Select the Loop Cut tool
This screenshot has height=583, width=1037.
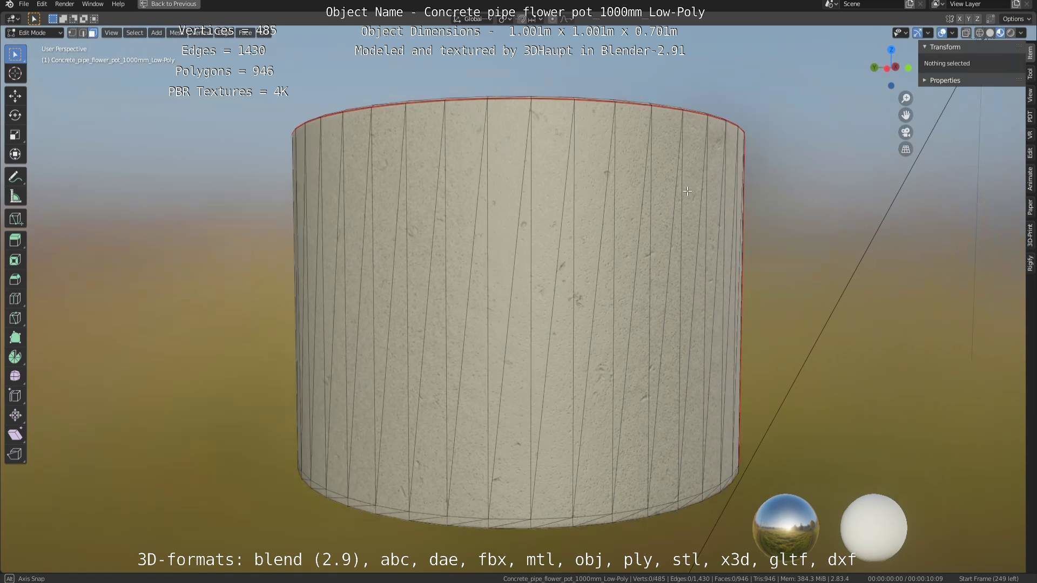click(x=15, y=299)
